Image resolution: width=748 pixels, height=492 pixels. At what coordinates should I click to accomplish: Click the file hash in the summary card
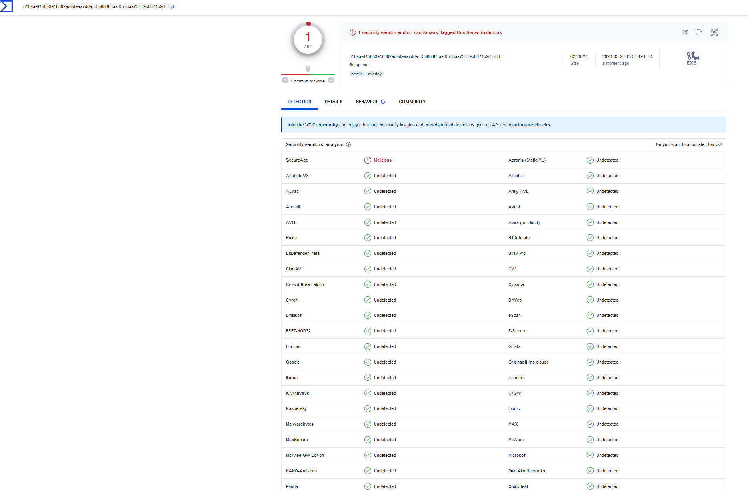click(424, 57)
